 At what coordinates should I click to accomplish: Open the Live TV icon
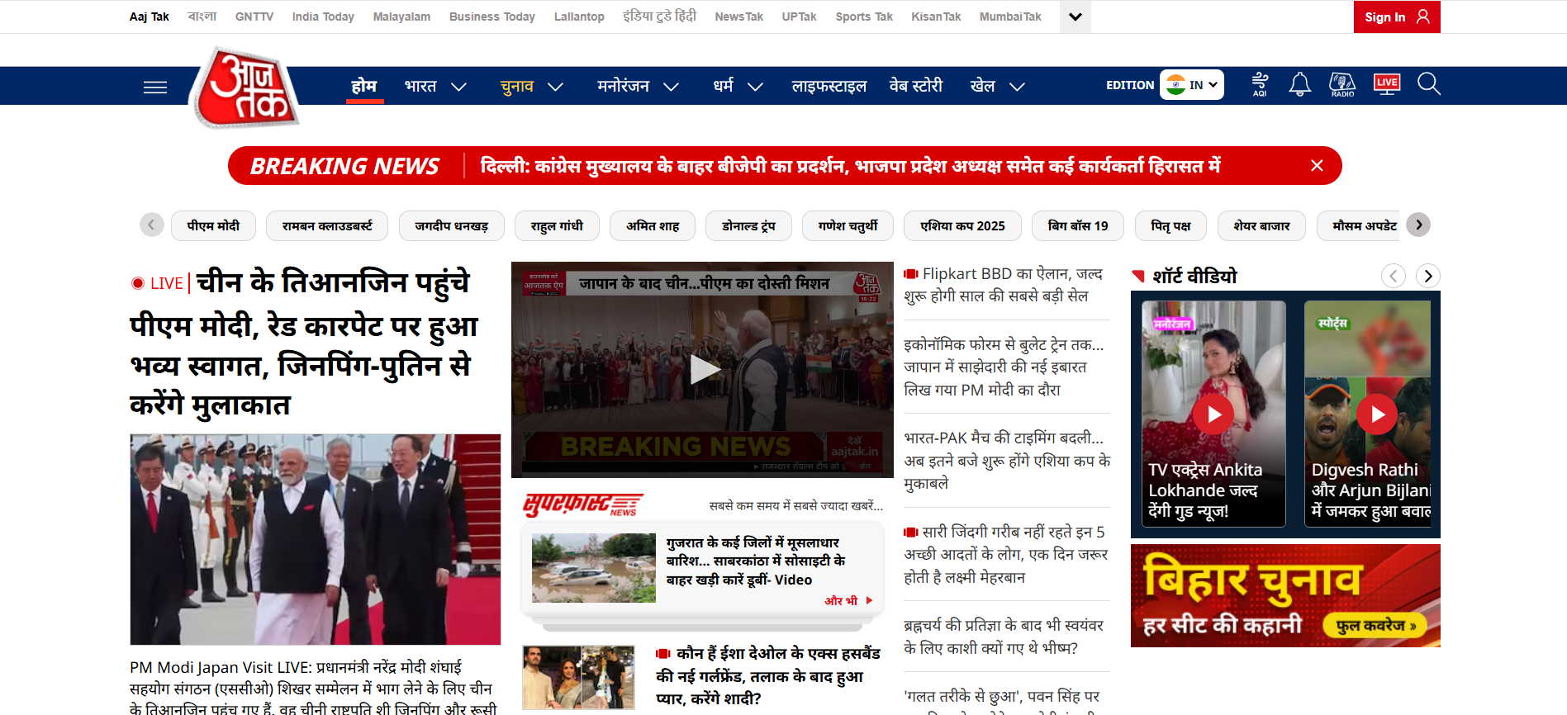1387,84
